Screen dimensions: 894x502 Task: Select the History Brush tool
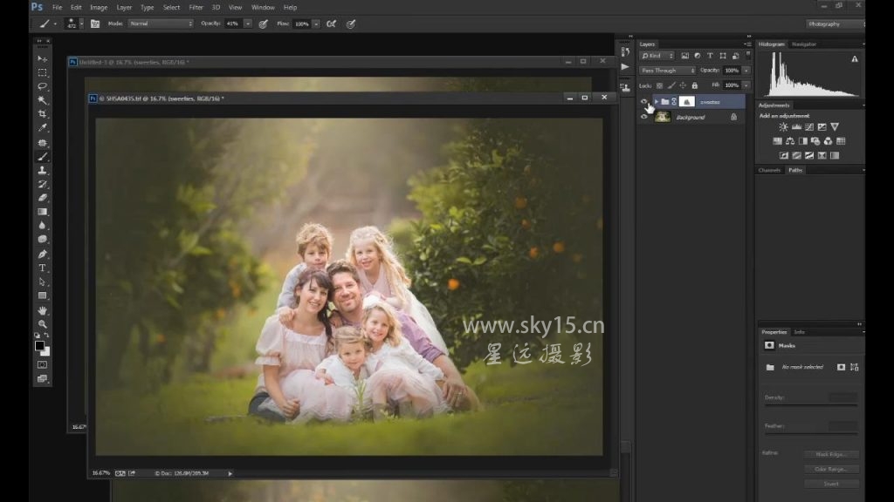[x=42, y=184]
